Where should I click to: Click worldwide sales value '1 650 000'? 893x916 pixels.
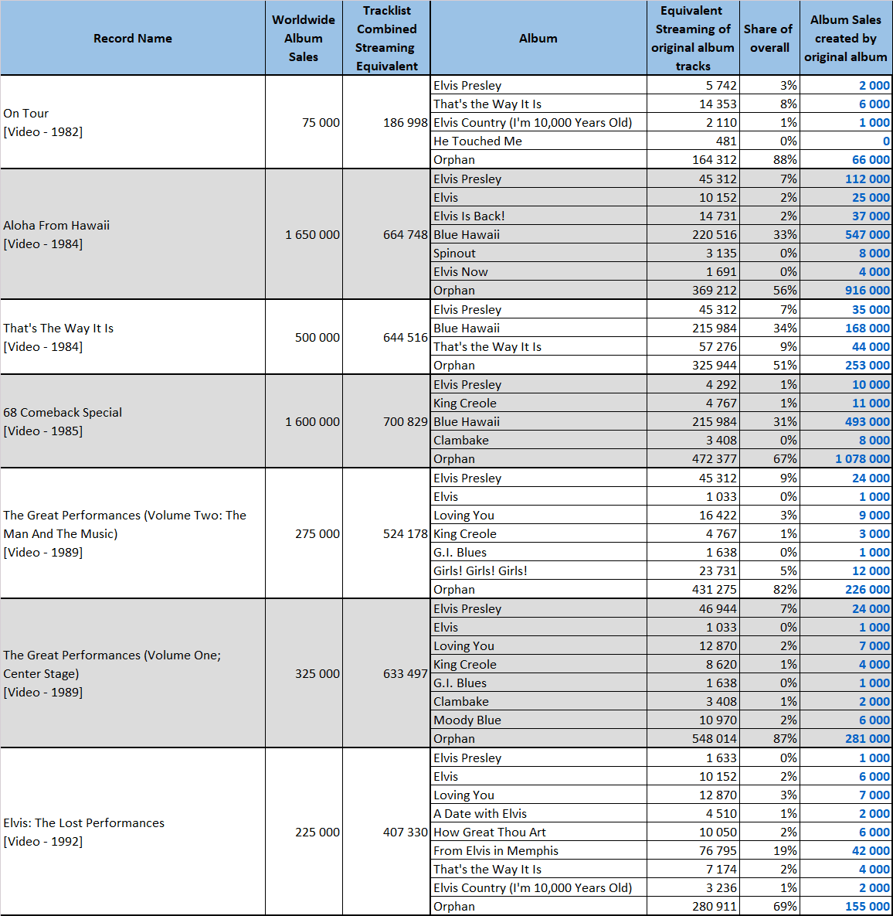click(312, 234)
